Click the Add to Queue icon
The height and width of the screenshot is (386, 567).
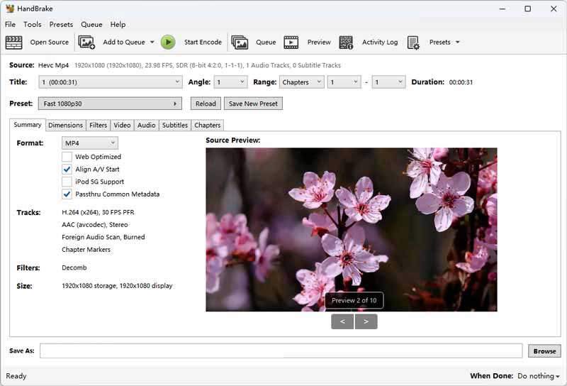pyautogui.click(x=86, y=43)
